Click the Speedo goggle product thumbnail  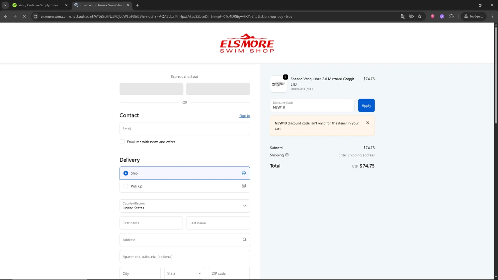click(279, 84)
